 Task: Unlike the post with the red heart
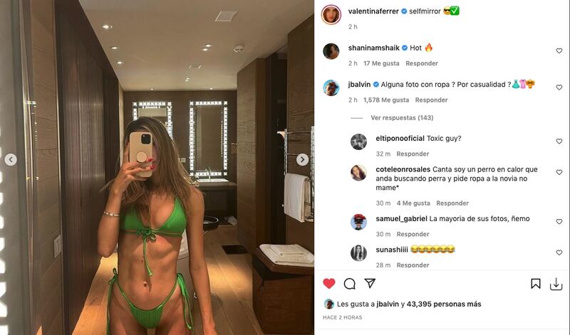(x=329, y=284)
